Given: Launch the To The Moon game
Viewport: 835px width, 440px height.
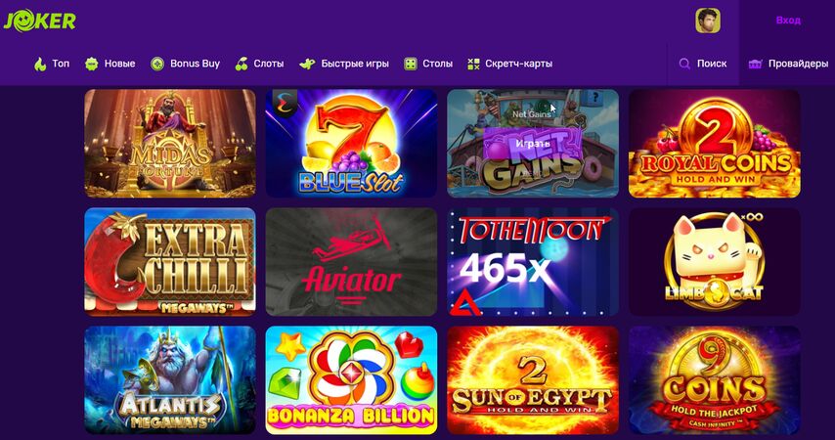Looking at the screenshot, I should (533, 261).
